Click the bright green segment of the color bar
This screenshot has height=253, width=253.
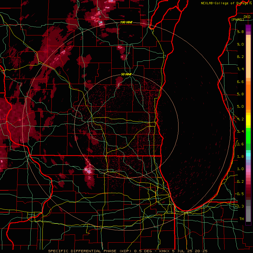click(248, 135)
